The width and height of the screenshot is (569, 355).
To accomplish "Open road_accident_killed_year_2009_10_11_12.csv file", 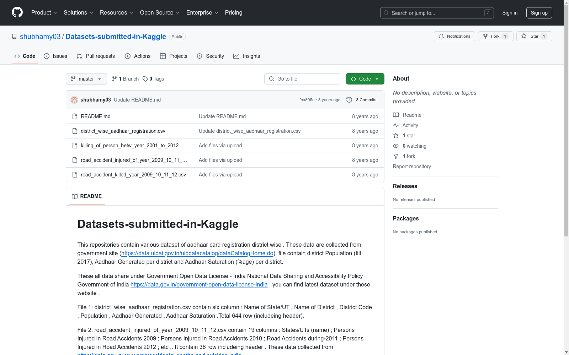I will coord(133,175).
